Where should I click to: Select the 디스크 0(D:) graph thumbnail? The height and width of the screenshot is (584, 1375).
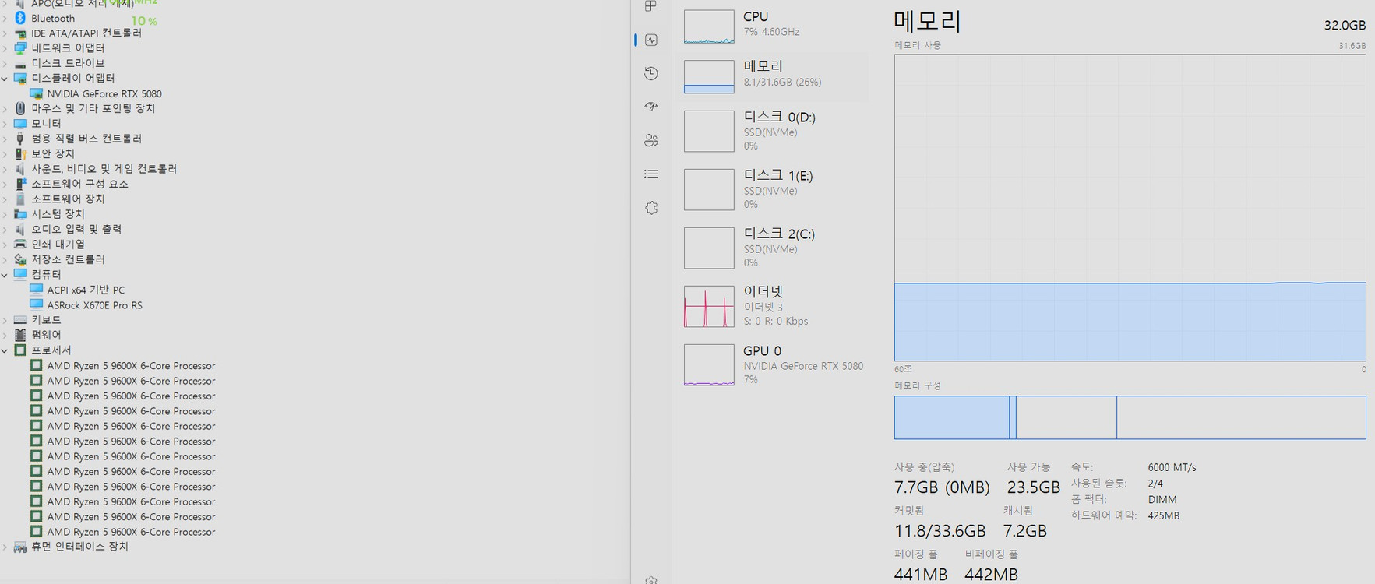(709, 131)
